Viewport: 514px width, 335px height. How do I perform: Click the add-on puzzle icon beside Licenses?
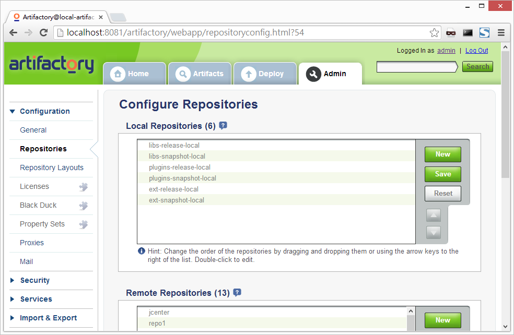click(83, 187)
